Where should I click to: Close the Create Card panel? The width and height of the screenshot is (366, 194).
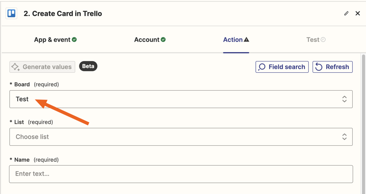coord(357,13)
